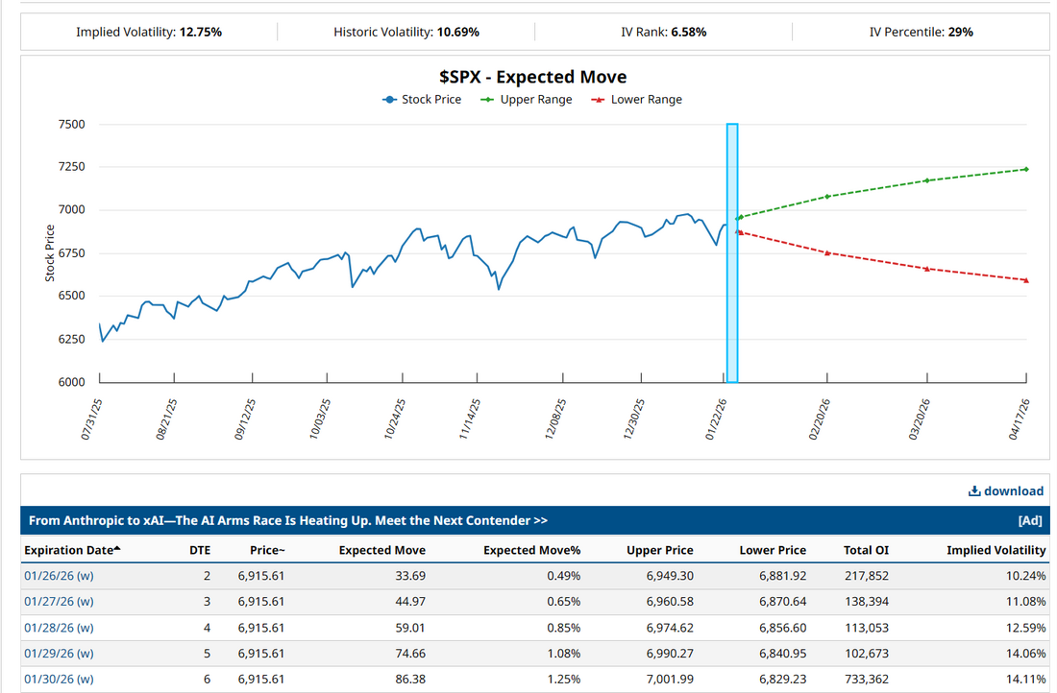
Task: Sort by the Upper Price column header
Action: point(659,550)
